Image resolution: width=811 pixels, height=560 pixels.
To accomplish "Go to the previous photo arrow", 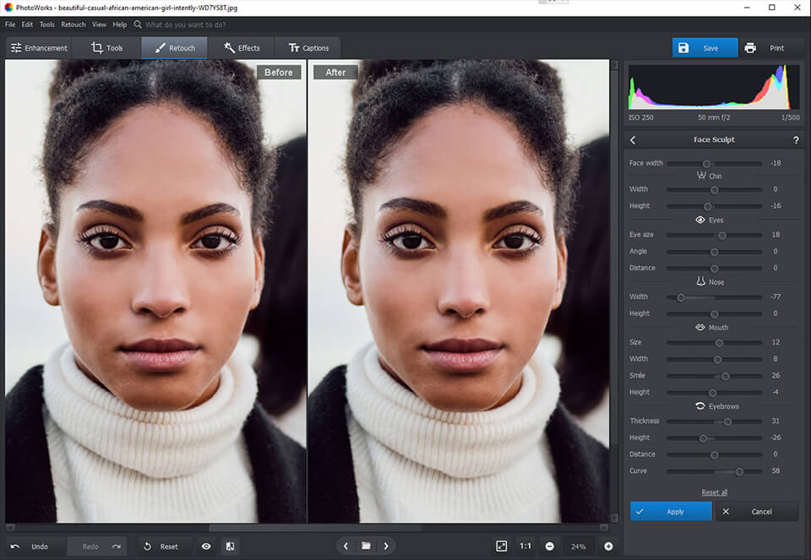I will (346, 546).
